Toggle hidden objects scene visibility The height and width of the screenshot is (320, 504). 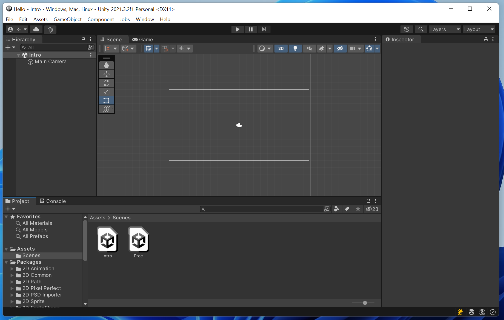(x=340, y=48)
